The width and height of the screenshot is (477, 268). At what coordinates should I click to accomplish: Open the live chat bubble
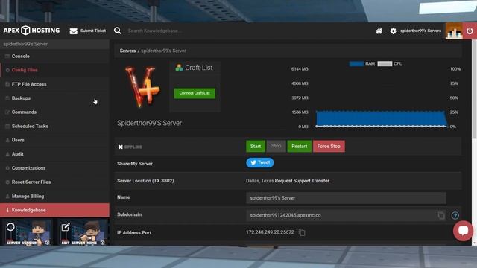click(463, 231)
